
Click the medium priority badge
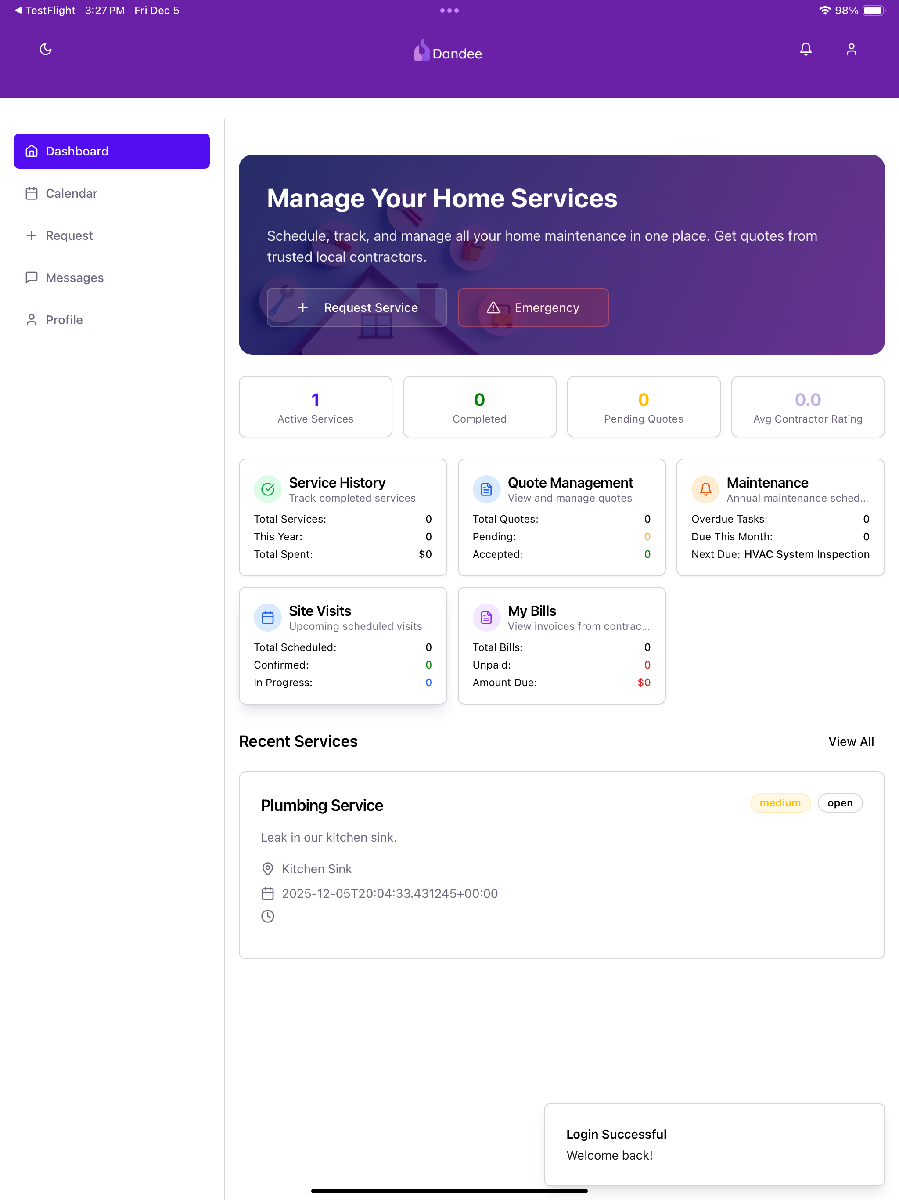click(x=780, y=803)
